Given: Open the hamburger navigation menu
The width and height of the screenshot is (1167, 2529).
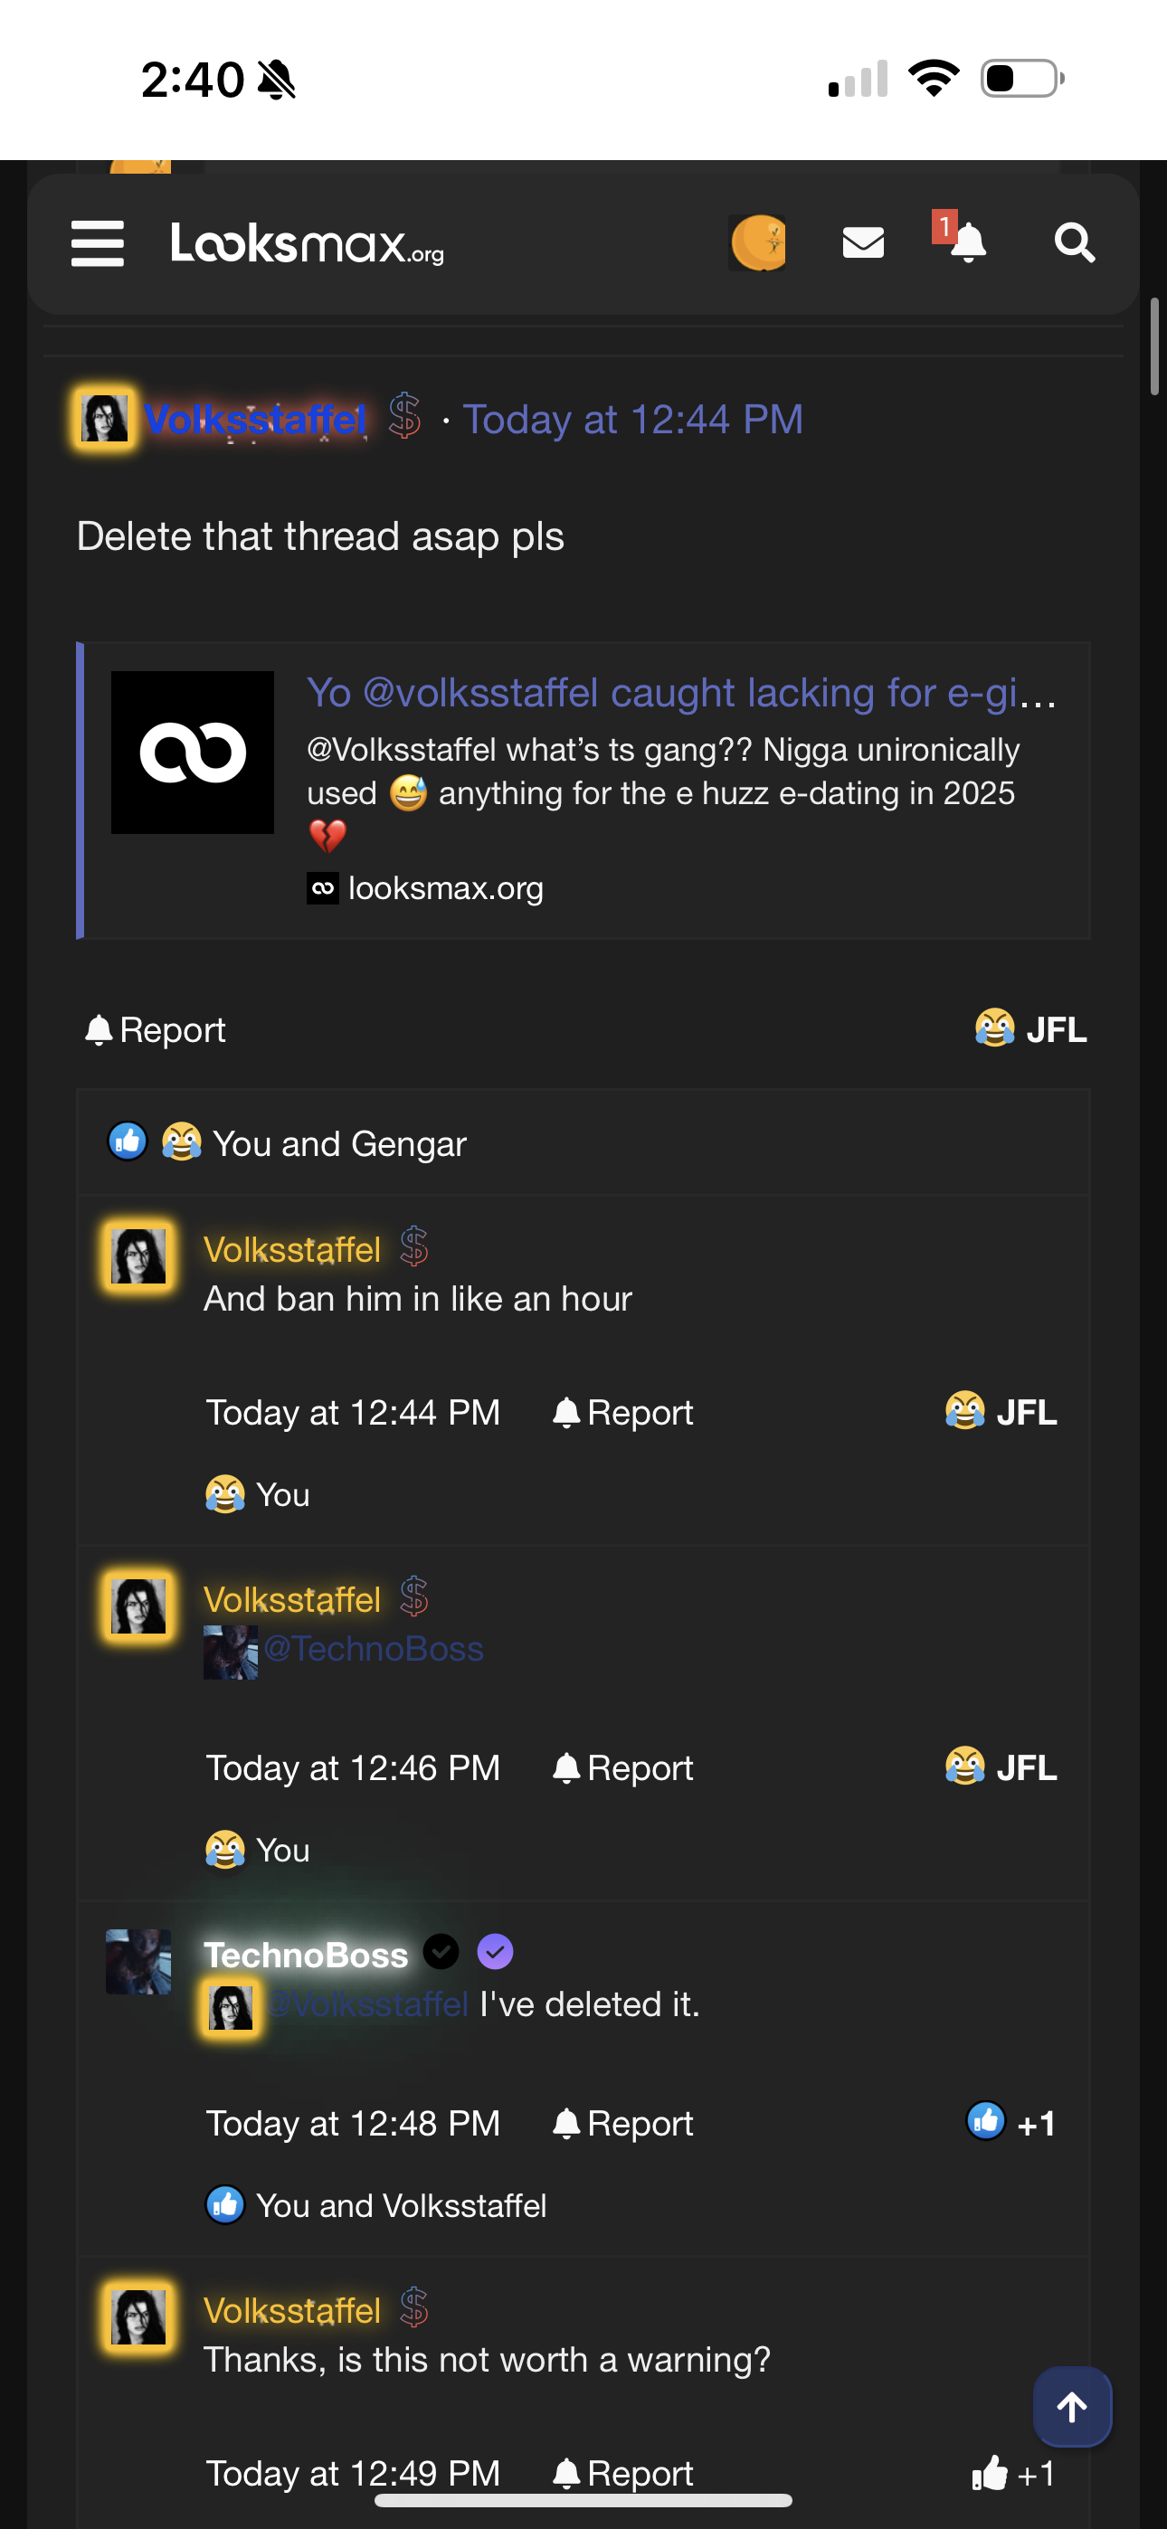Looking at the screenshot, I should 96,243.
